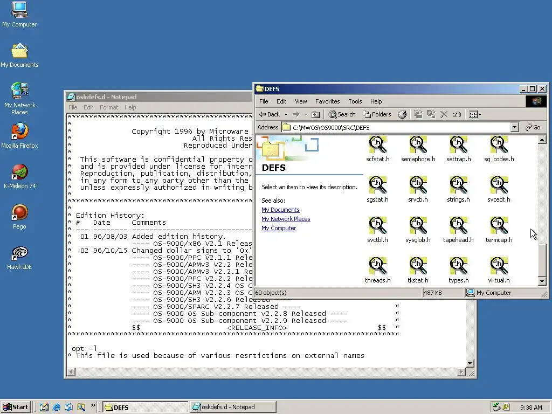Open the My Computer link in sidebar
Image resolution: width=552 pixels, height=414 pixels.
click(279, 228)
